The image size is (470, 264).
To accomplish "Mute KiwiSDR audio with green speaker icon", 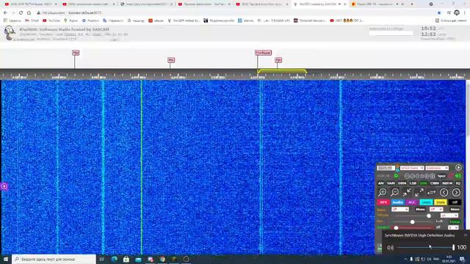I will (x=458, y=176).
